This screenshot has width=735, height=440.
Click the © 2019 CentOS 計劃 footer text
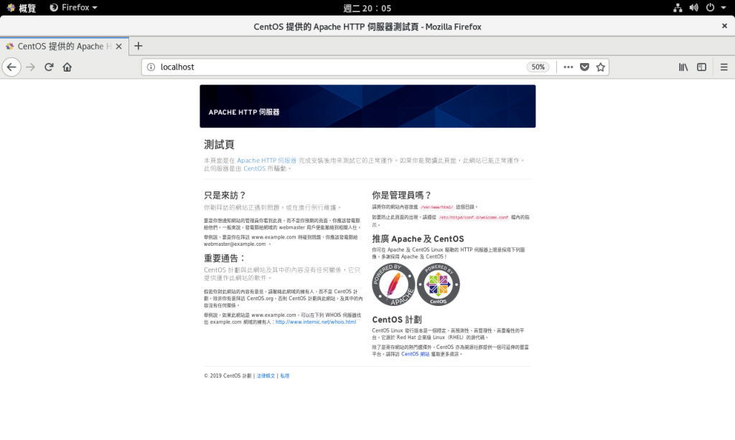click(x=228, y=376)
